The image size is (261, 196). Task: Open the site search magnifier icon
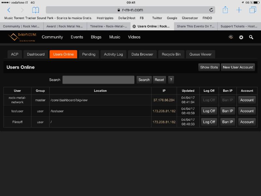coord(251,37)
